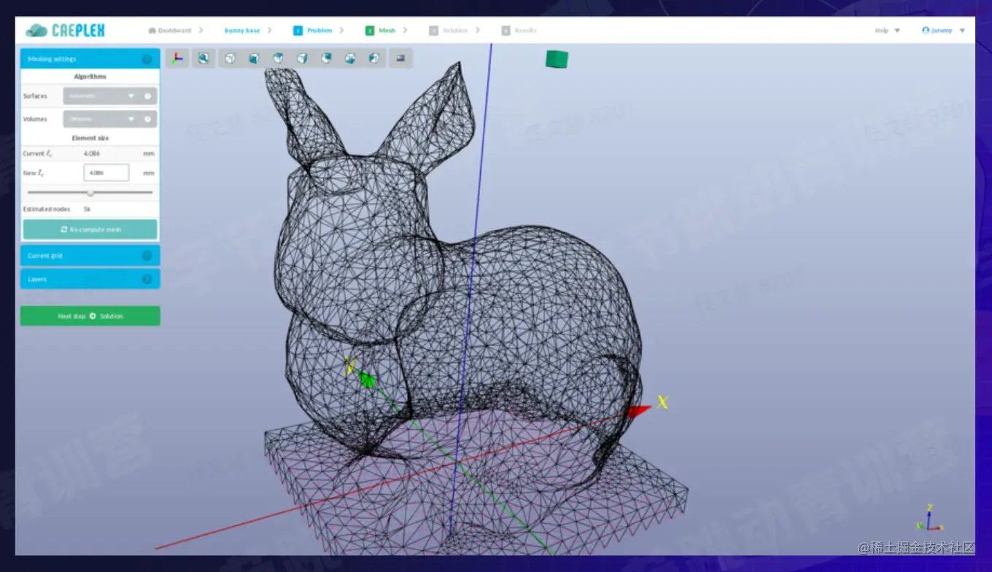Select the first view cube icon in toolbar
Viewport: 992px width, 572px height.
(x=230, y=58)
